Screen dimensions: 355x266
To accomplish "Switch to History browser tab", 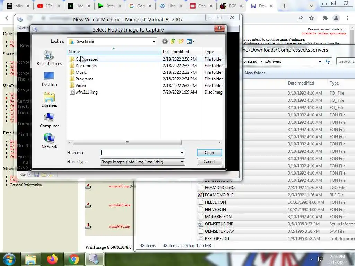I will point(171,6).
